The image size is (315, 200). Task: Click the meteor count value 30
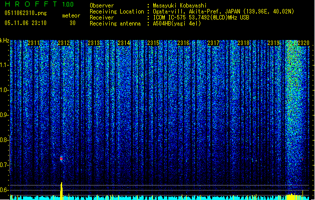[x=73, y=23]
